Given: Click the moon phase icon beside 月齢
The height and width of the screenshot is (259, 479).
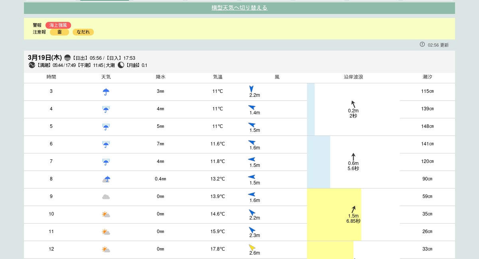Looking at the screenshot, I should point(121,65).
